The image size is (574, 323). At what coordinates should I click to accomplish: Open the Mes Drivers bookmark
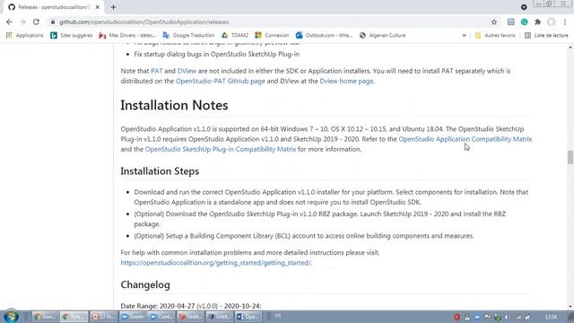[127, 35]
